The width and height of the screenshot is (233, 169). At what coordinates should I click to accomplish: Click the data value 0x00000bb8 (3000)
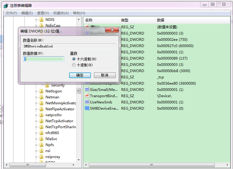(x=174, y=71)
